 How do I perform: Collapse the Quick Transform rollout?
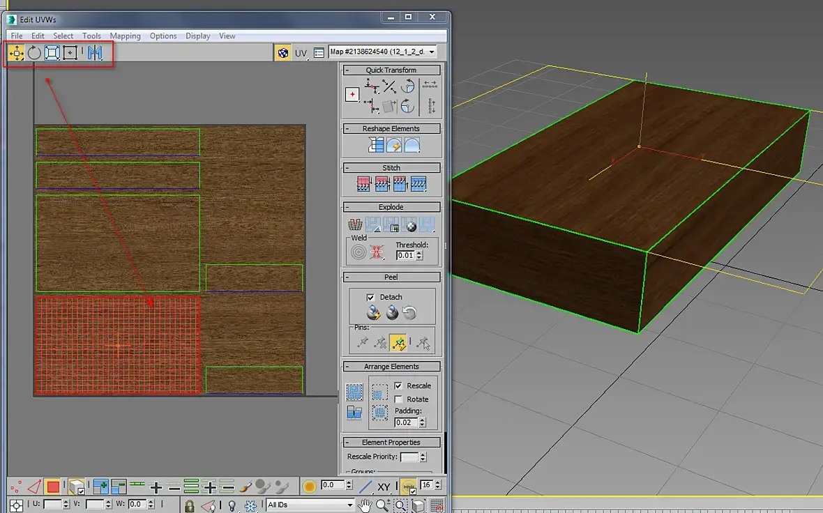(391, 70)
